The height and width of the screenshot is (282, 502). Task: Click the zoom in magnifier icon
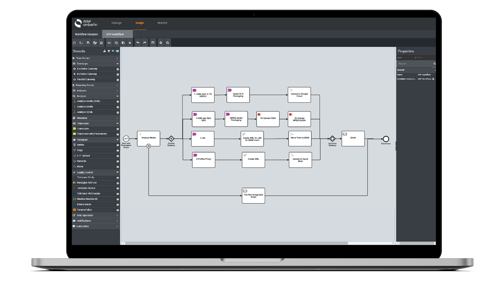coord(161,43)
